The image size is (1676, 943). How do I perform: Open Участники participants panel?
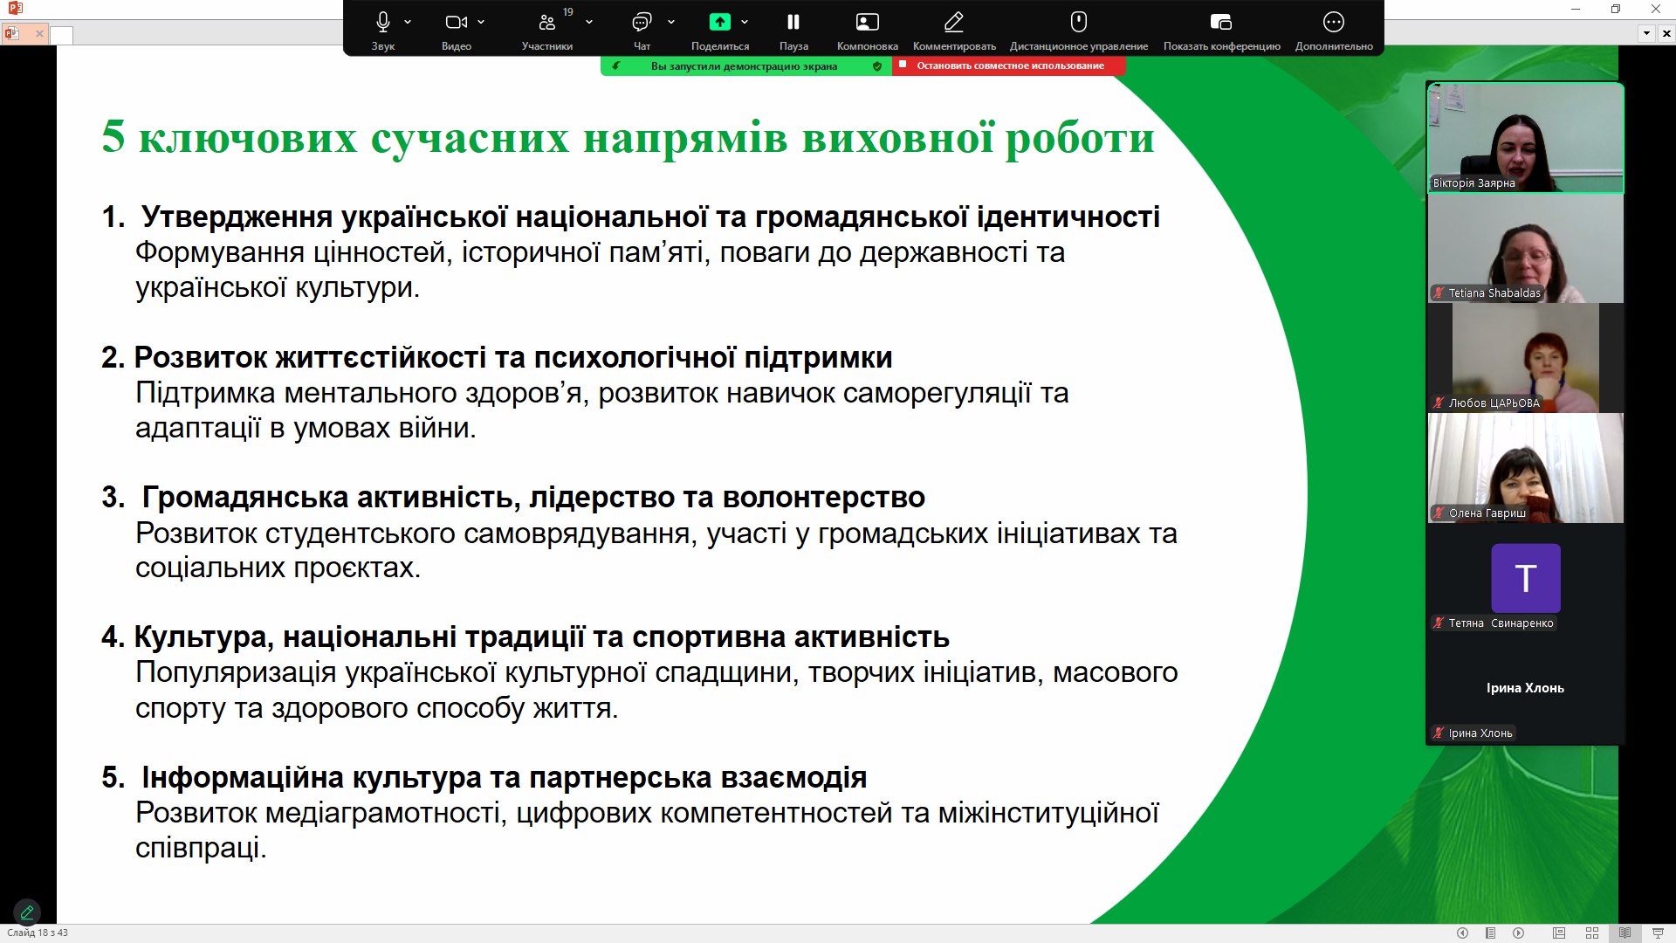click(547, 23)
